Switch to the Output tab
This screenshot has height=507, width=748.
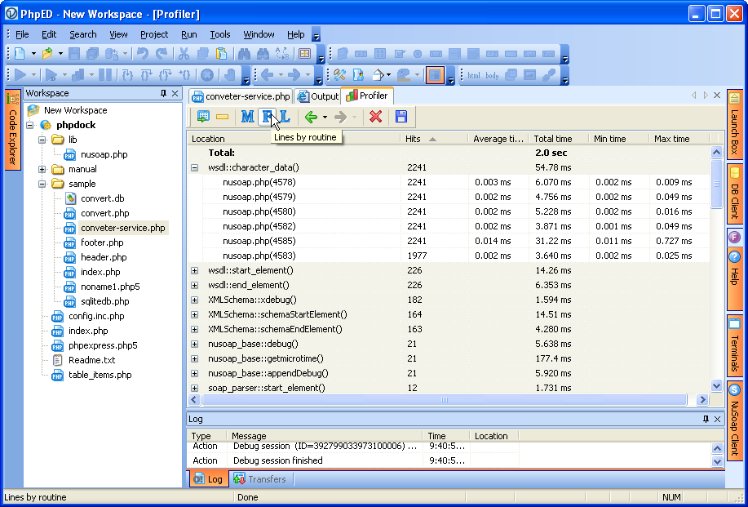[317, 96]
